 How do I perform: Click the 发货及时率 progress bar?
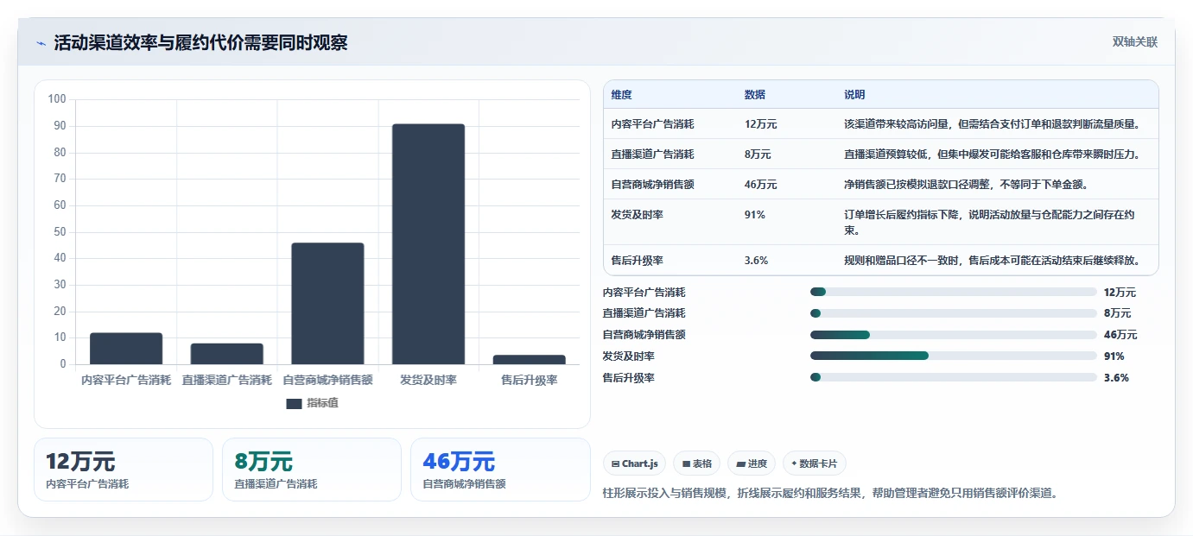pos(954,356)
